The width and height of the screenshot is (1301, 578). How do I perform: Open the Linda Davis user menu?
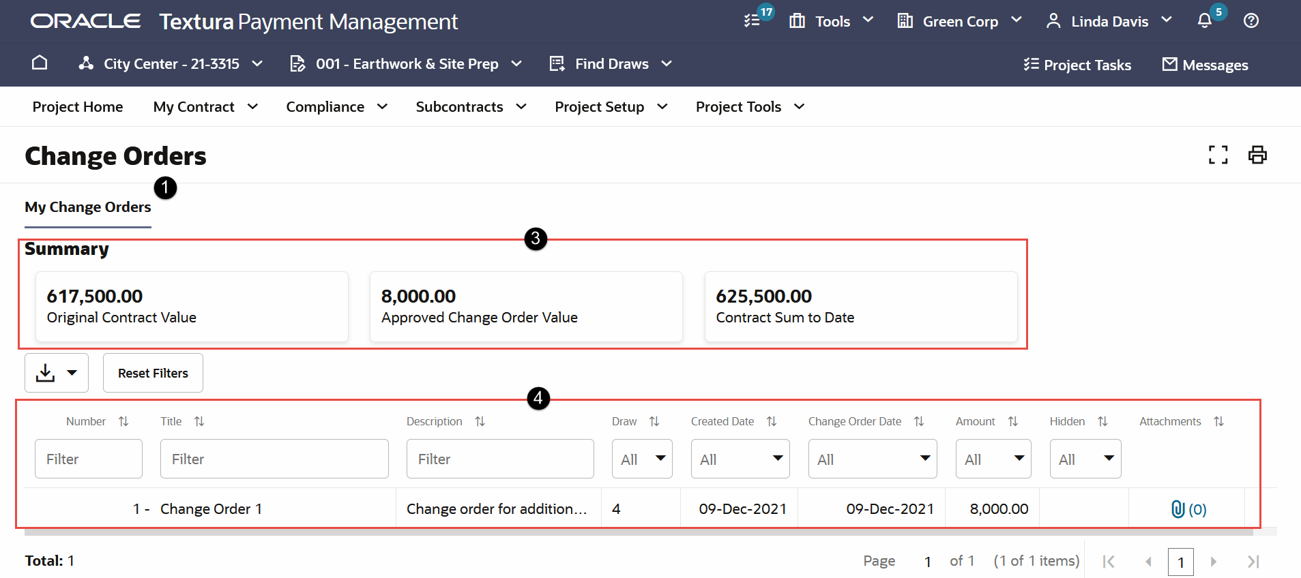(x=1109, y=21)
